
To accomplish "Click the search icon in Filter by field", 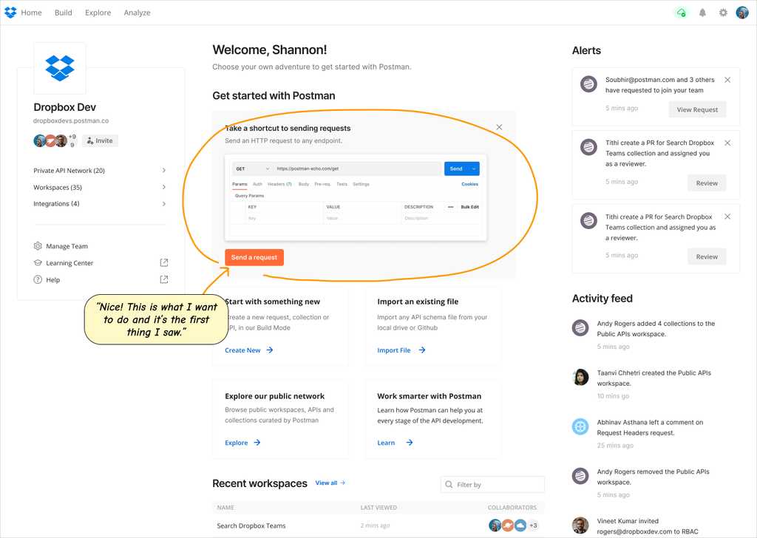I will pos(449,485).
